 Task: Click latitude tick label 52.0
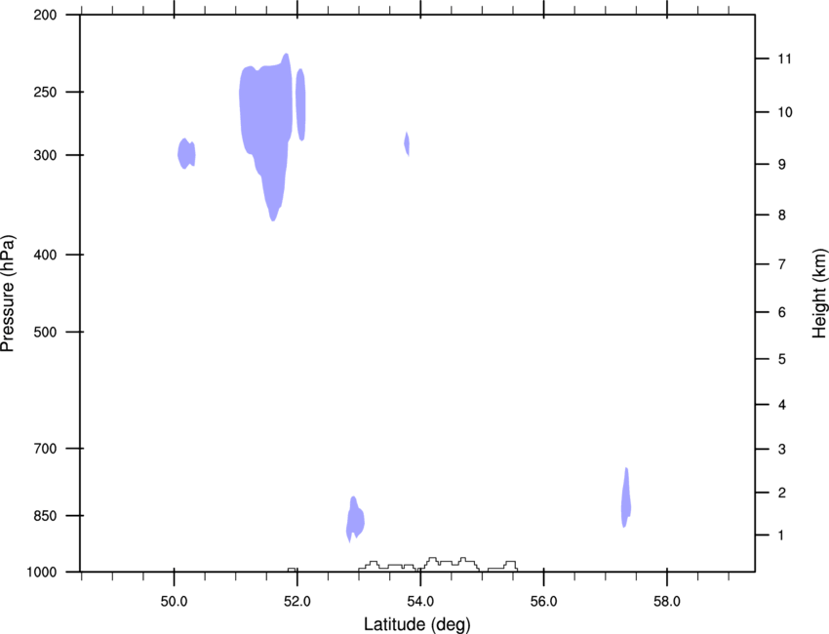297,601
